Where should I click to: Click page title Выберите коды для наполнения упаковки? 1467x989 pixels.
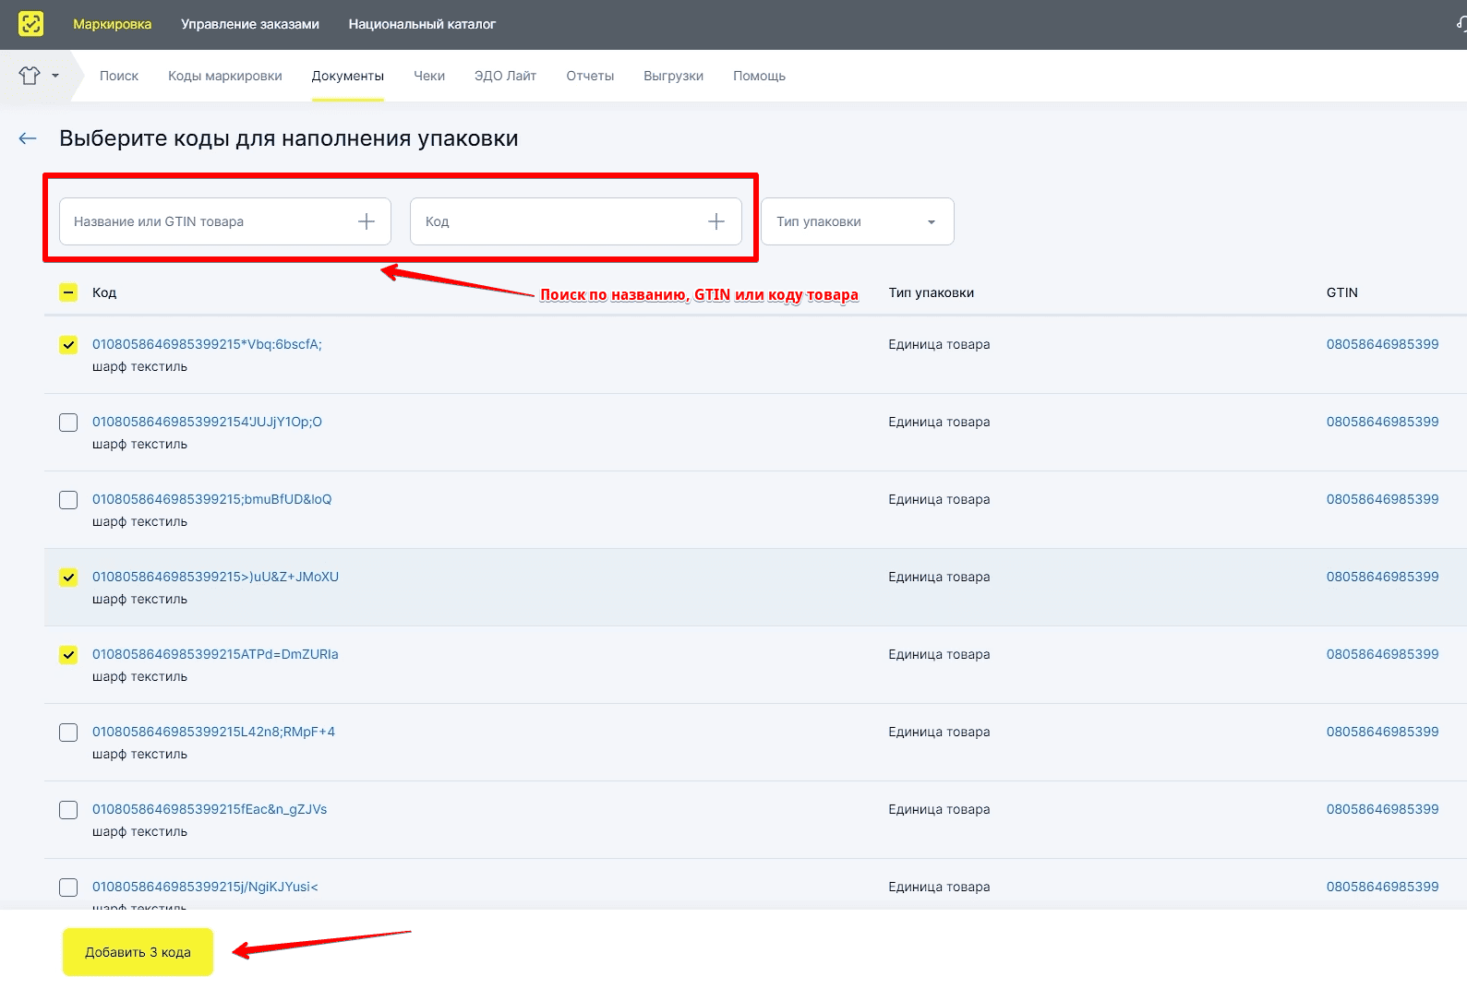click(289, 138)
